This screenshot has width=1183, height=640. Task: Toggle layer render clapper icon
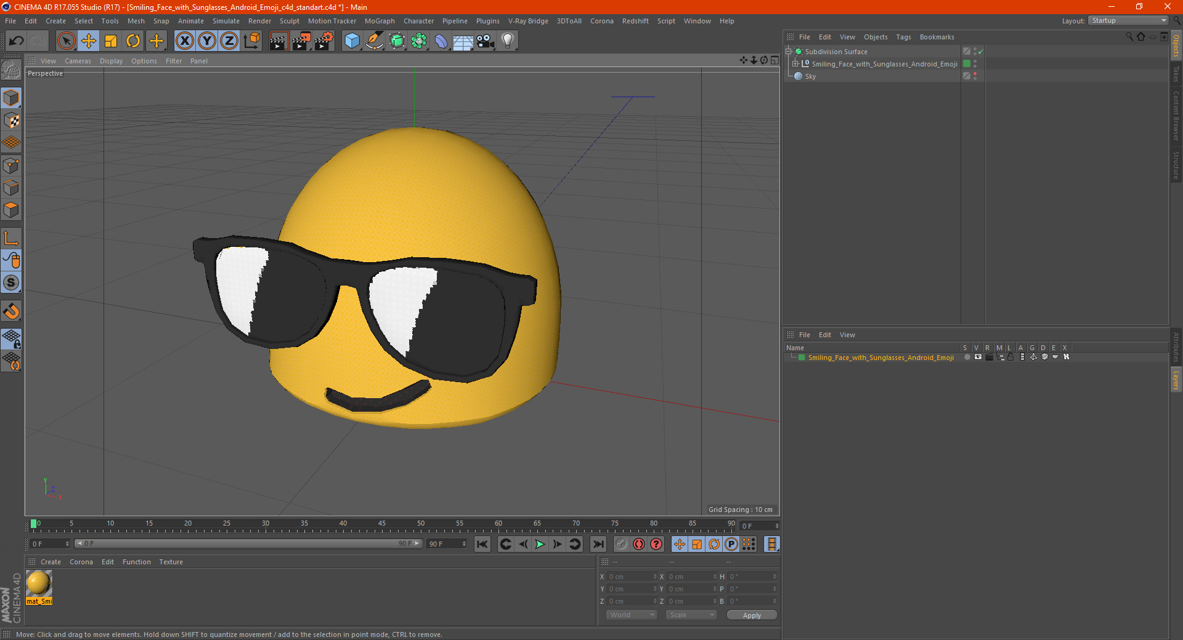click(x=989, y=357)
